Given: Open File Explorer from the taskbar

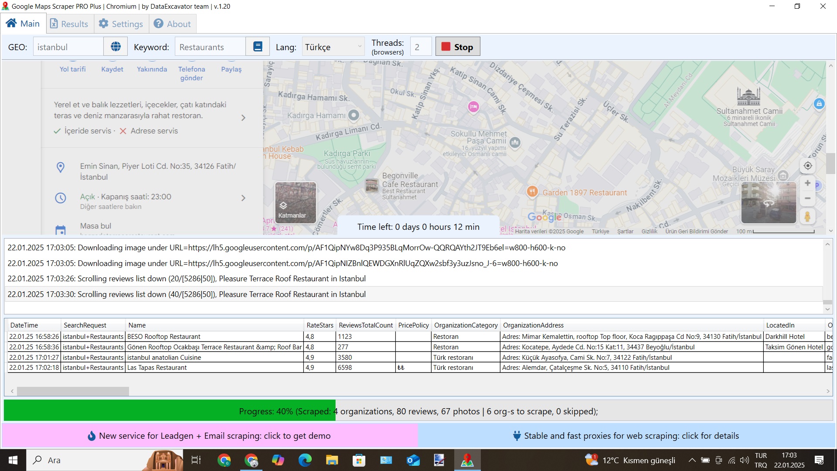Looking at the screenshot, I should [x=332, y=460].
